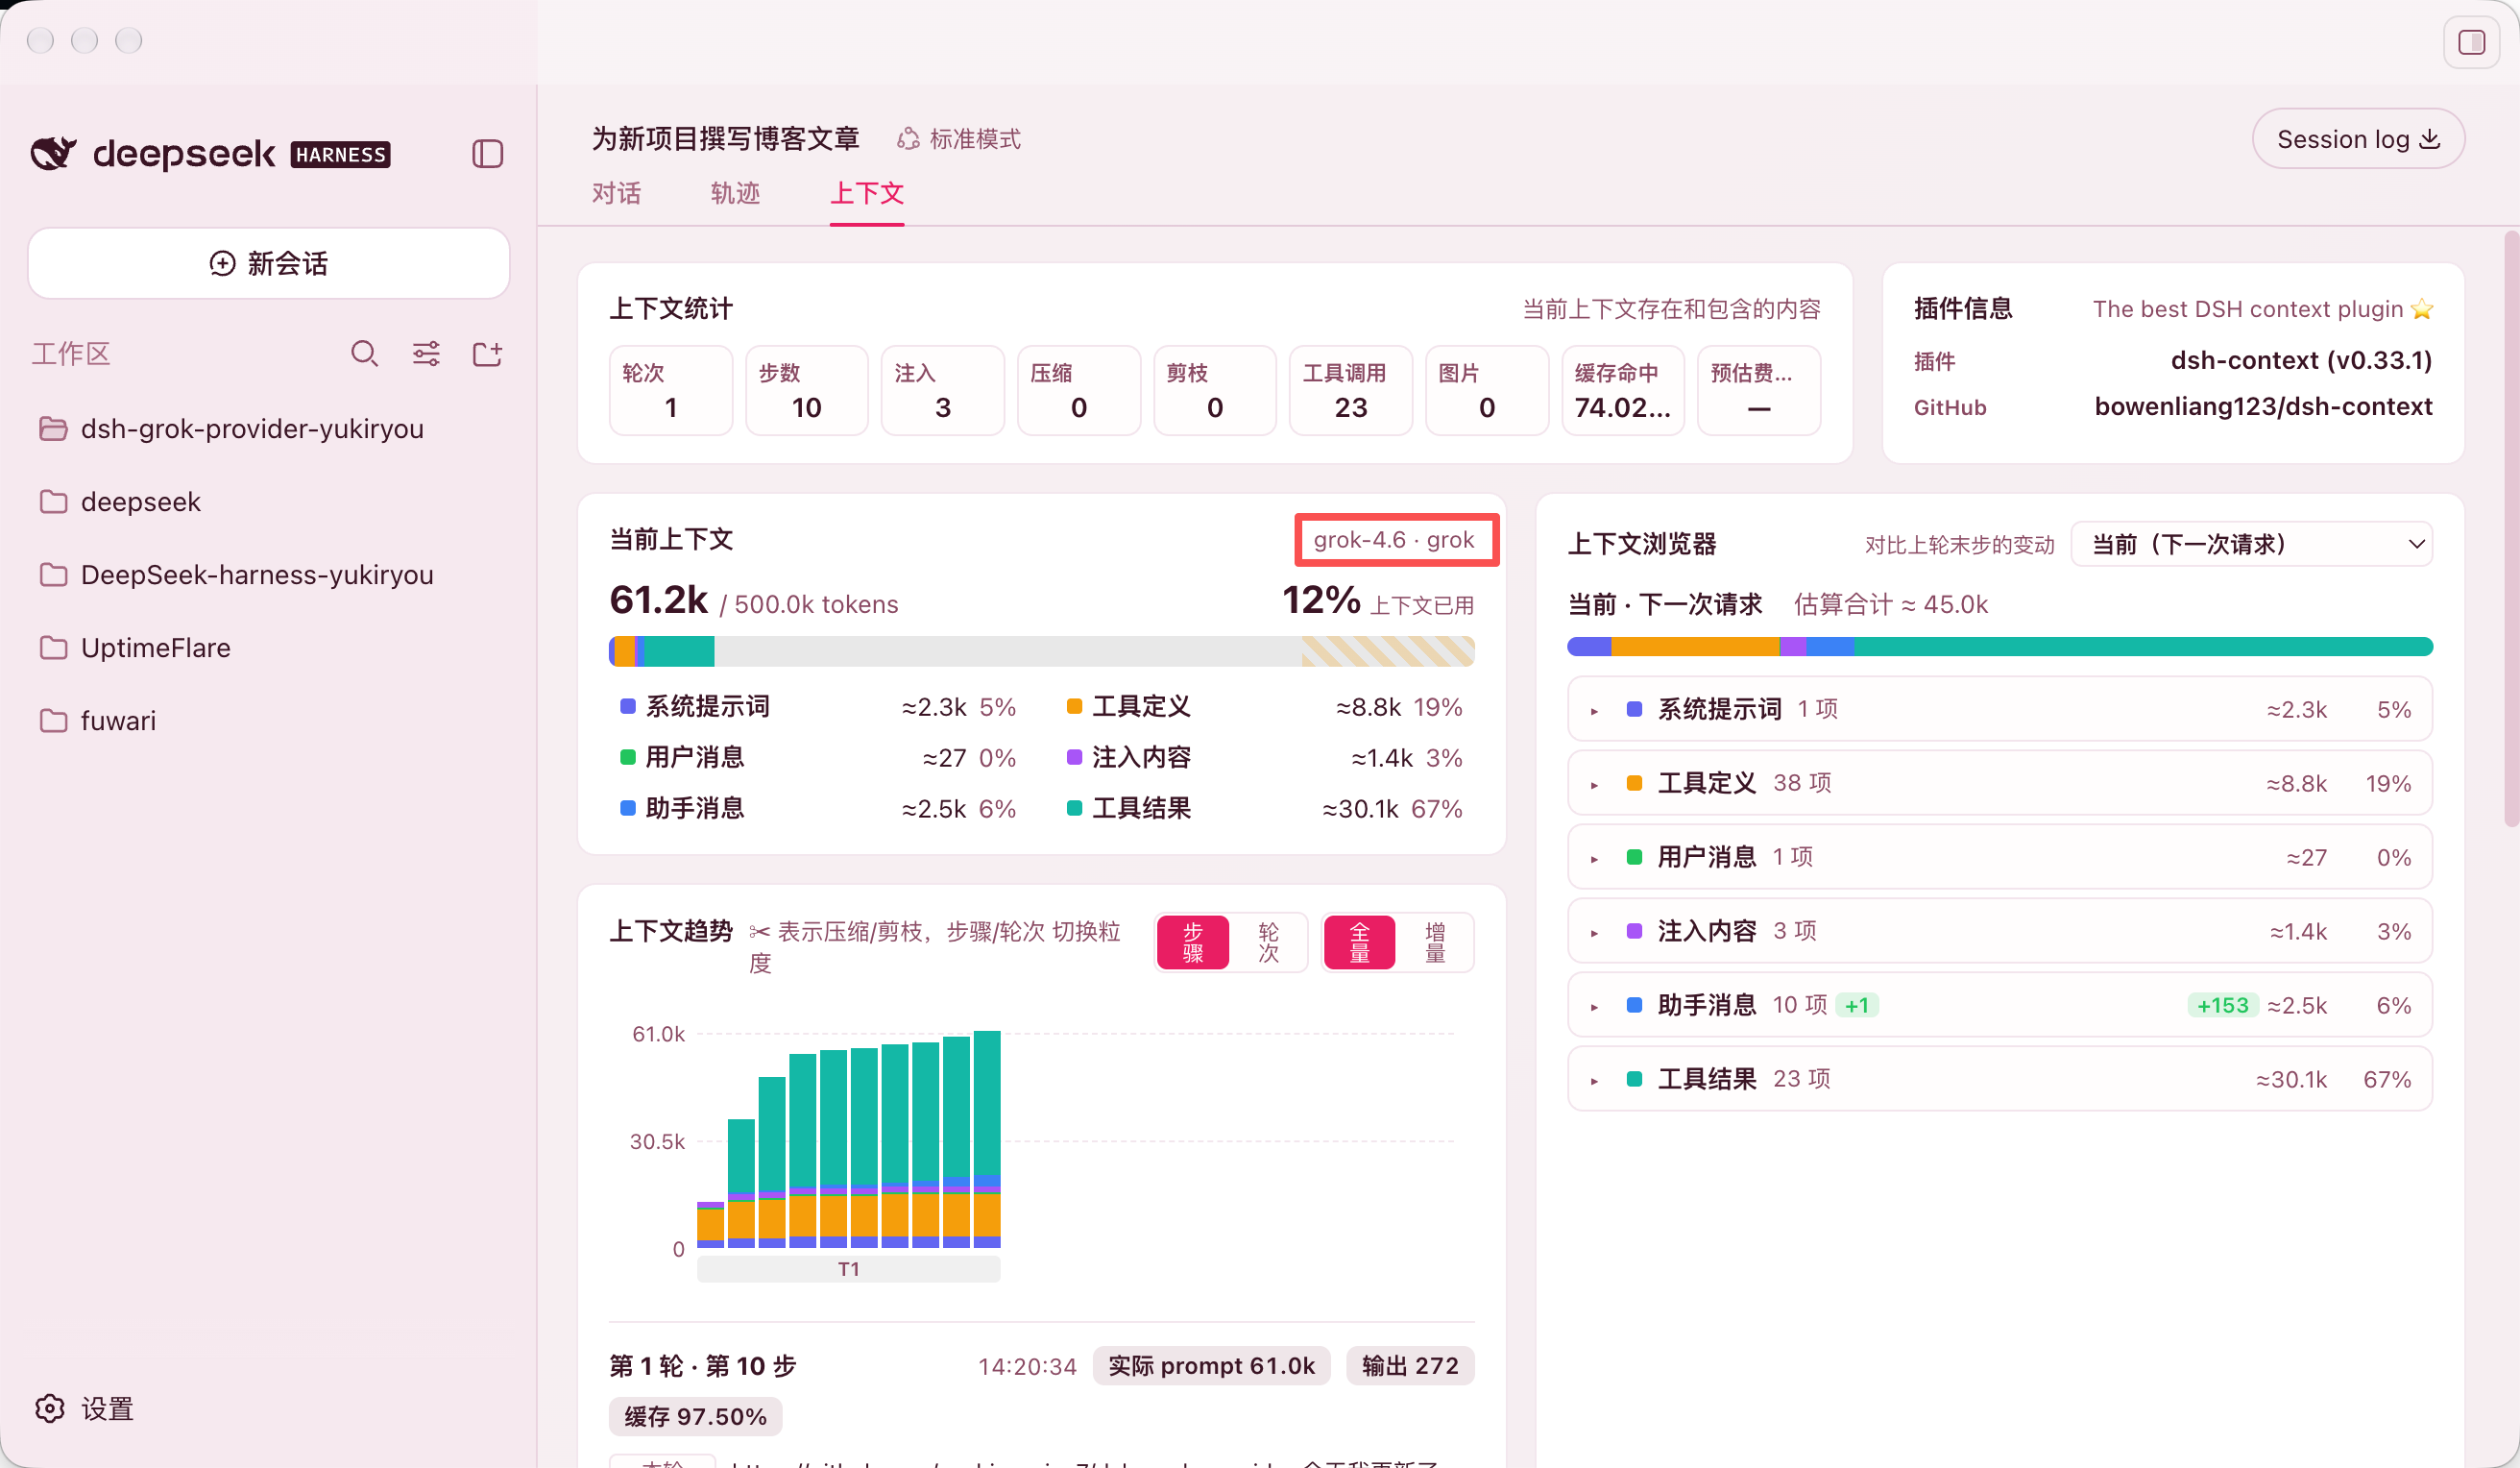Click the +153 badge on 助手消息 row
This screenshot has height=1468, width=2520.
click(x=2222, y=1006)
